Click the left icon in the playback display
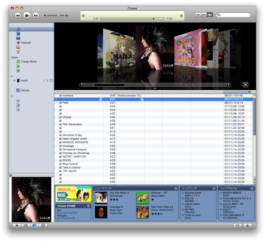The image size is (265, 241). click(83, 15)
